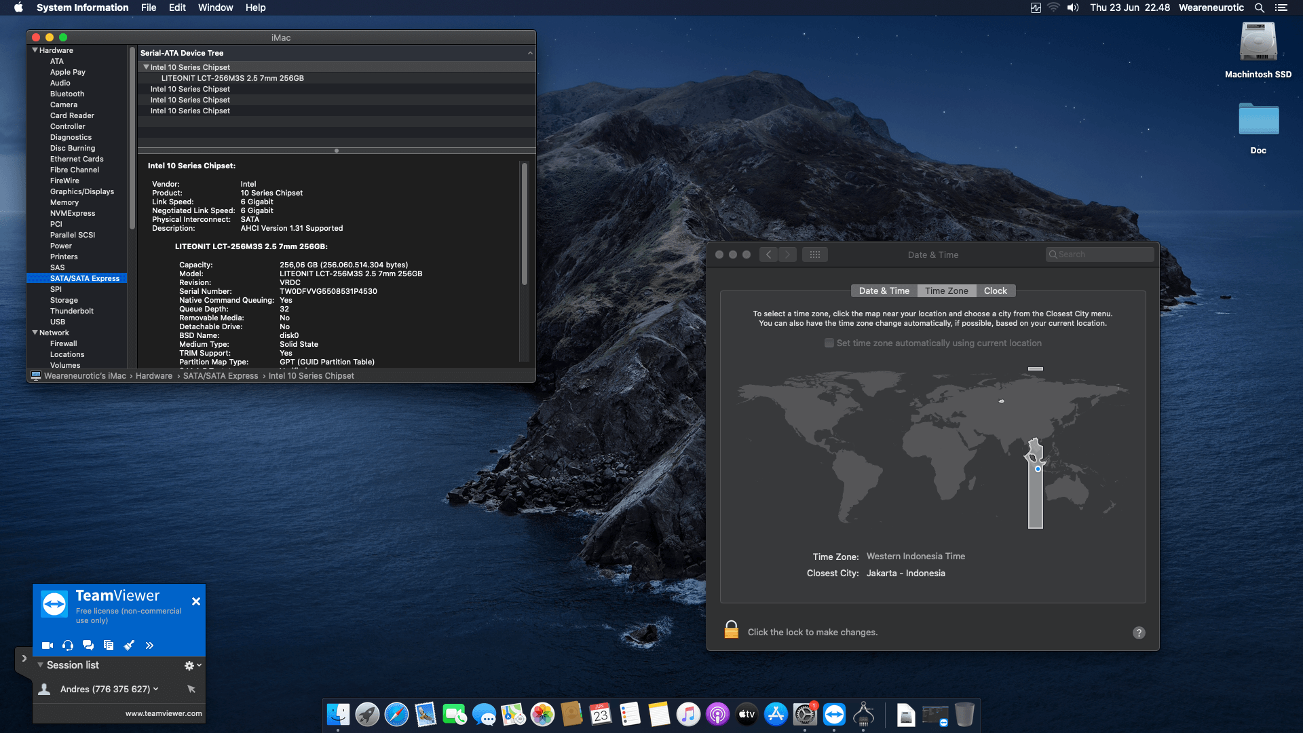Open the TeamViewer file box icon
The width and height of the screenshot is (1303, 733).
pyautogui.click(x=109, y=645)
